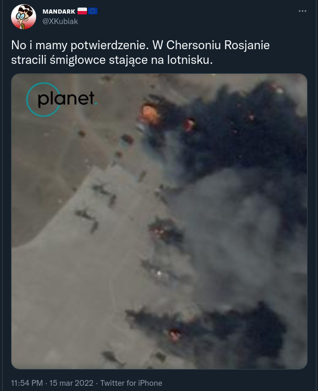
Task: Click the 11:54 PM timestamp
Action: (27, 383)
